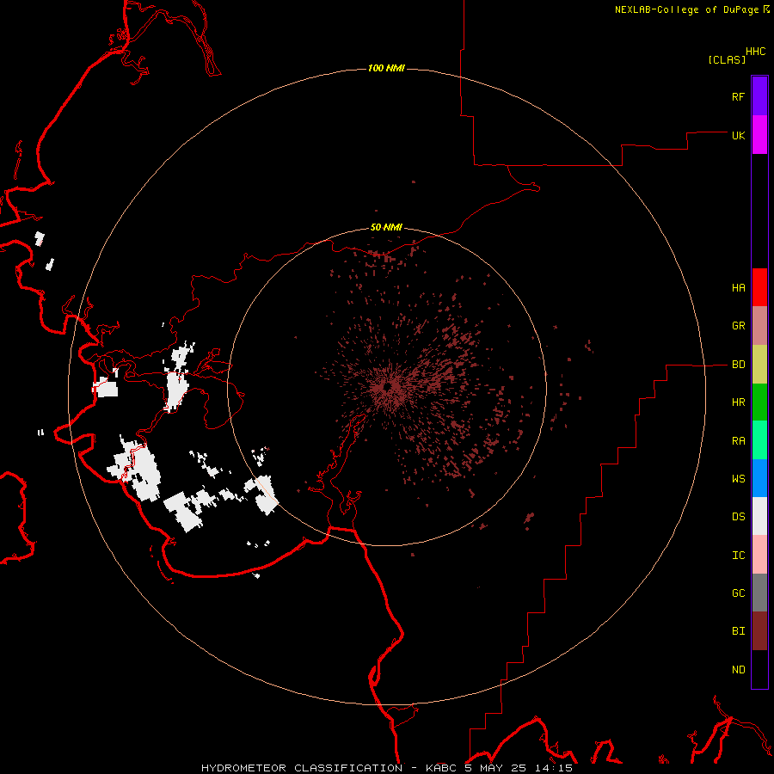Select the IC pink legend swatch
The image size is (774, 774).
point(759,555)
